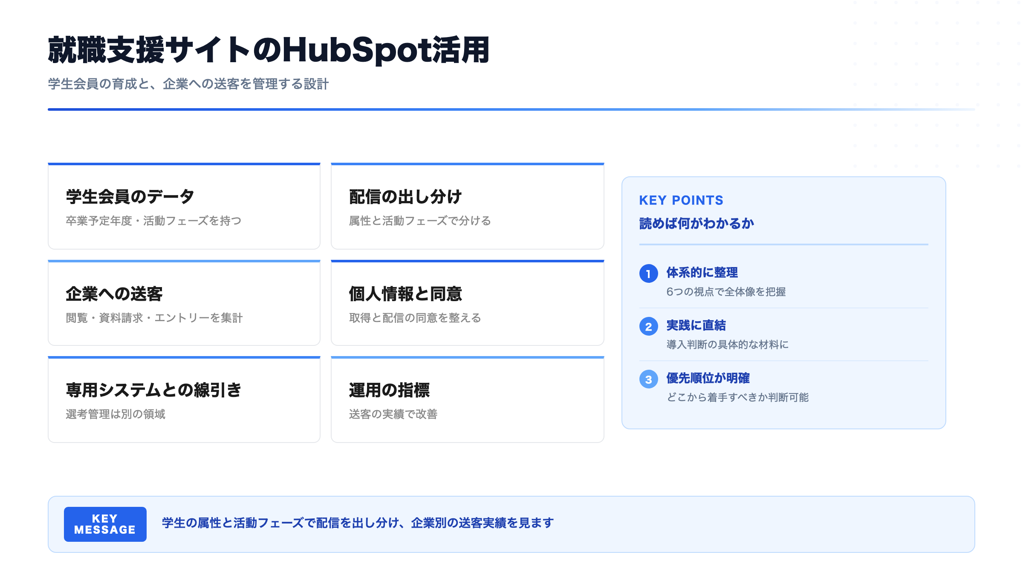Select the key point 実践に直結
Viewport: 1023px width, 575px height.
click(x=696, y=325)
